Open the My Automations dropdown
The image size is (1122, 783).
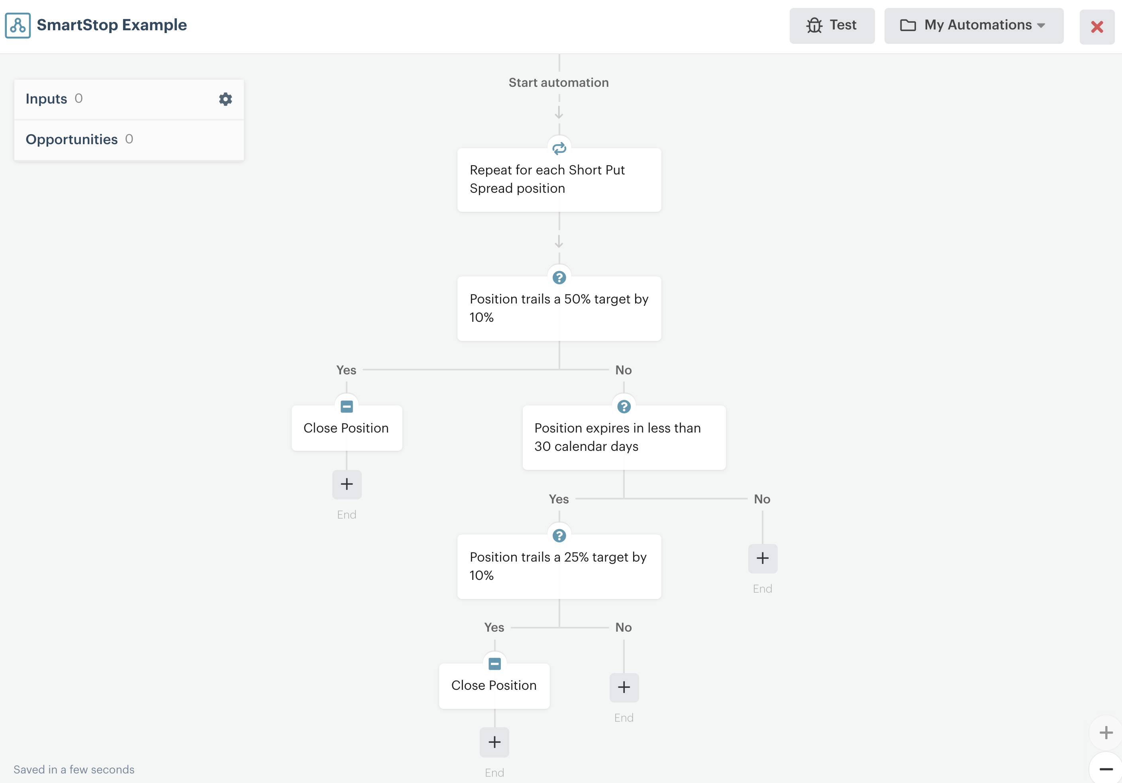point(973,25)
